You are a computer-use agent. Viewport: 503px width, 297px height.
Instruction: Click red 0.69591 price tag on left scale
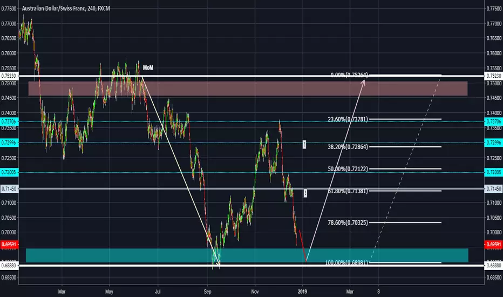[9, 244]
